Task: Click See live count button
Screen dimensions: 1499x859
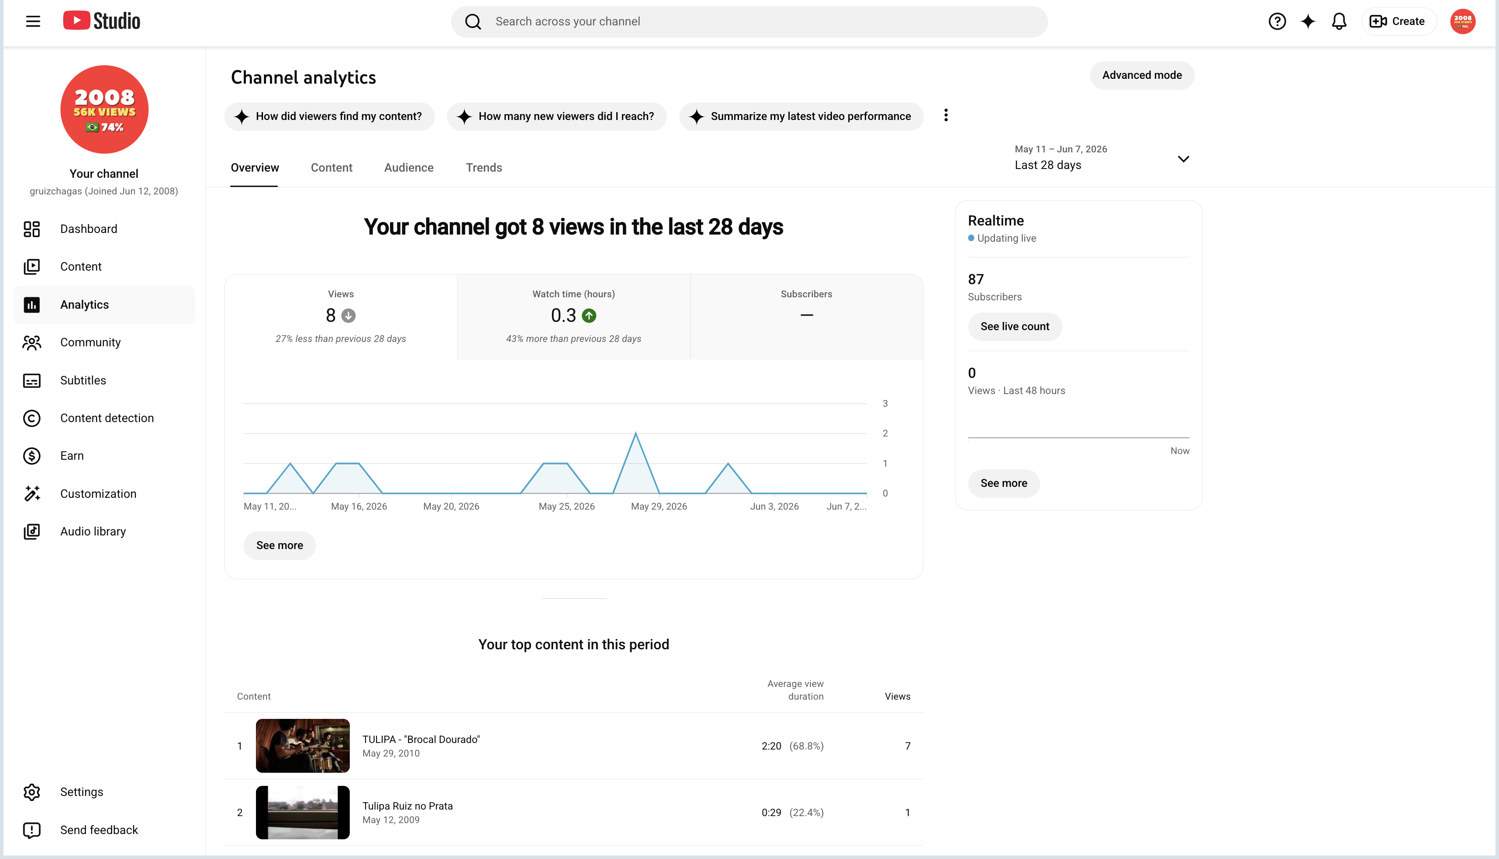Action: [1015, 326]
